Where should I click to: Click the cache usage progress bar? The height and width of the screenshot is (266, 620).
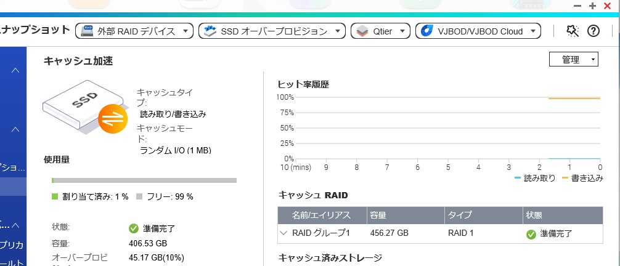144,180
